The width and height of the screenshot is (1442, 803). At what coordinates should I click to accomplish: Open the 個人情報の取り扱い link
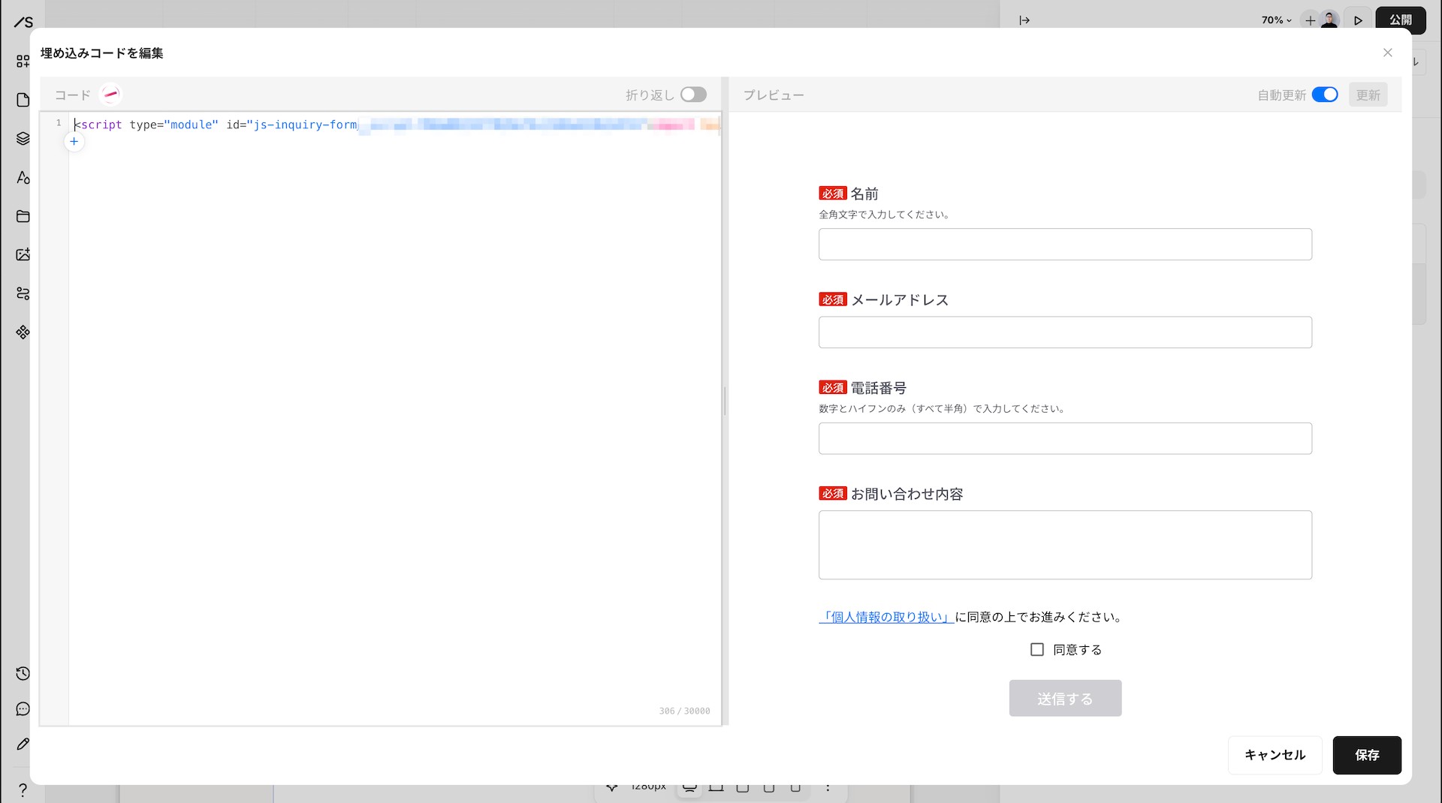pos(886,617)
